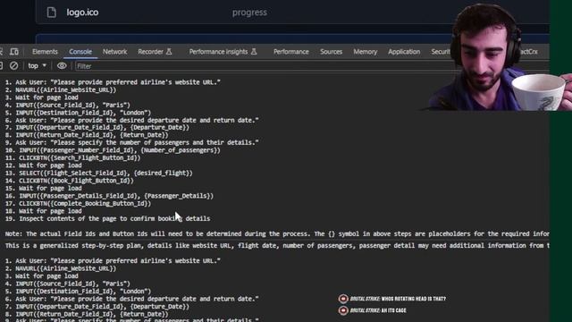572x322 pixels.
Task: Click the 'Note: The actual Field Ids' line
Action: click(277, 233)
